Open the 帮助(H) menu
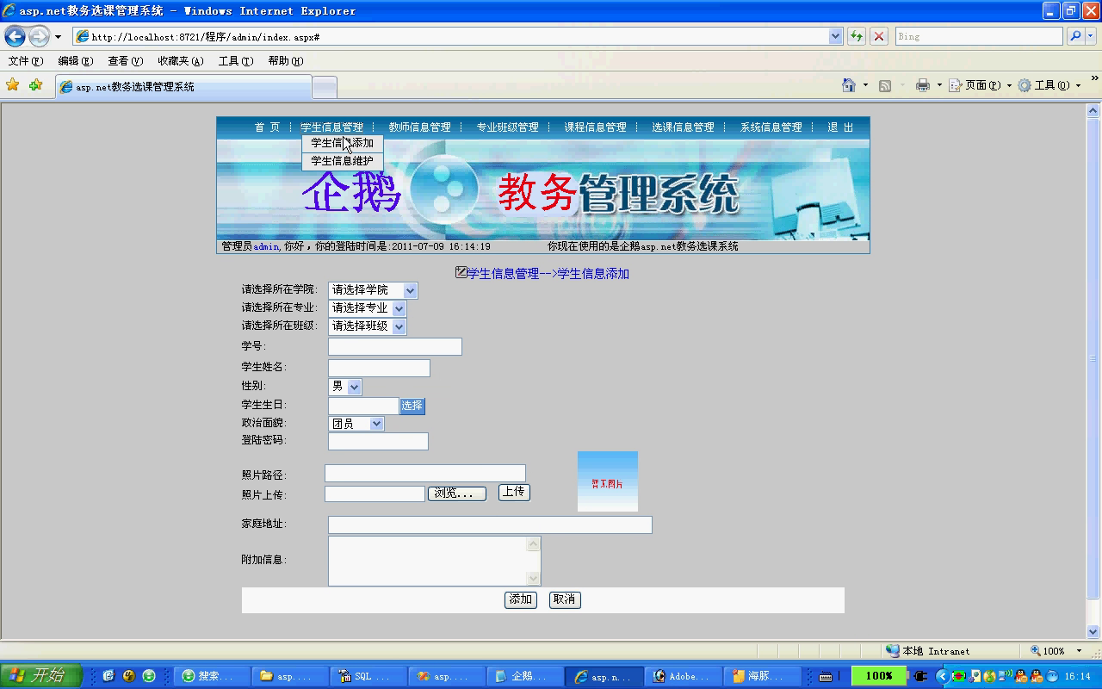The width and height of the screenshot is (1102, 689). [x=285, y=61]
